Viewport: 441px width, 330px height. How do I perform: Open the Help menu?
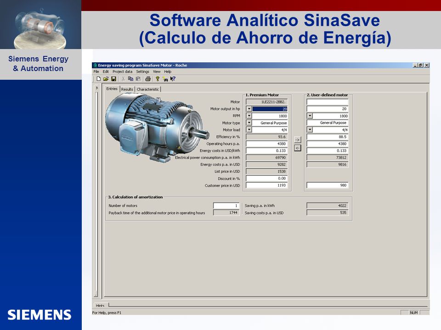168,71
